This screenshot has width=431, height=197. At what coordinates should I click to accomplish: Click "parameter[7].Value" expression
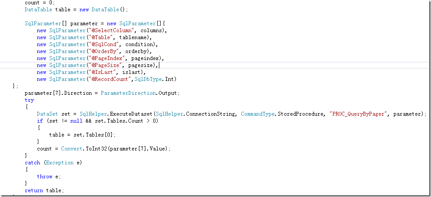[x=138, y=149]
